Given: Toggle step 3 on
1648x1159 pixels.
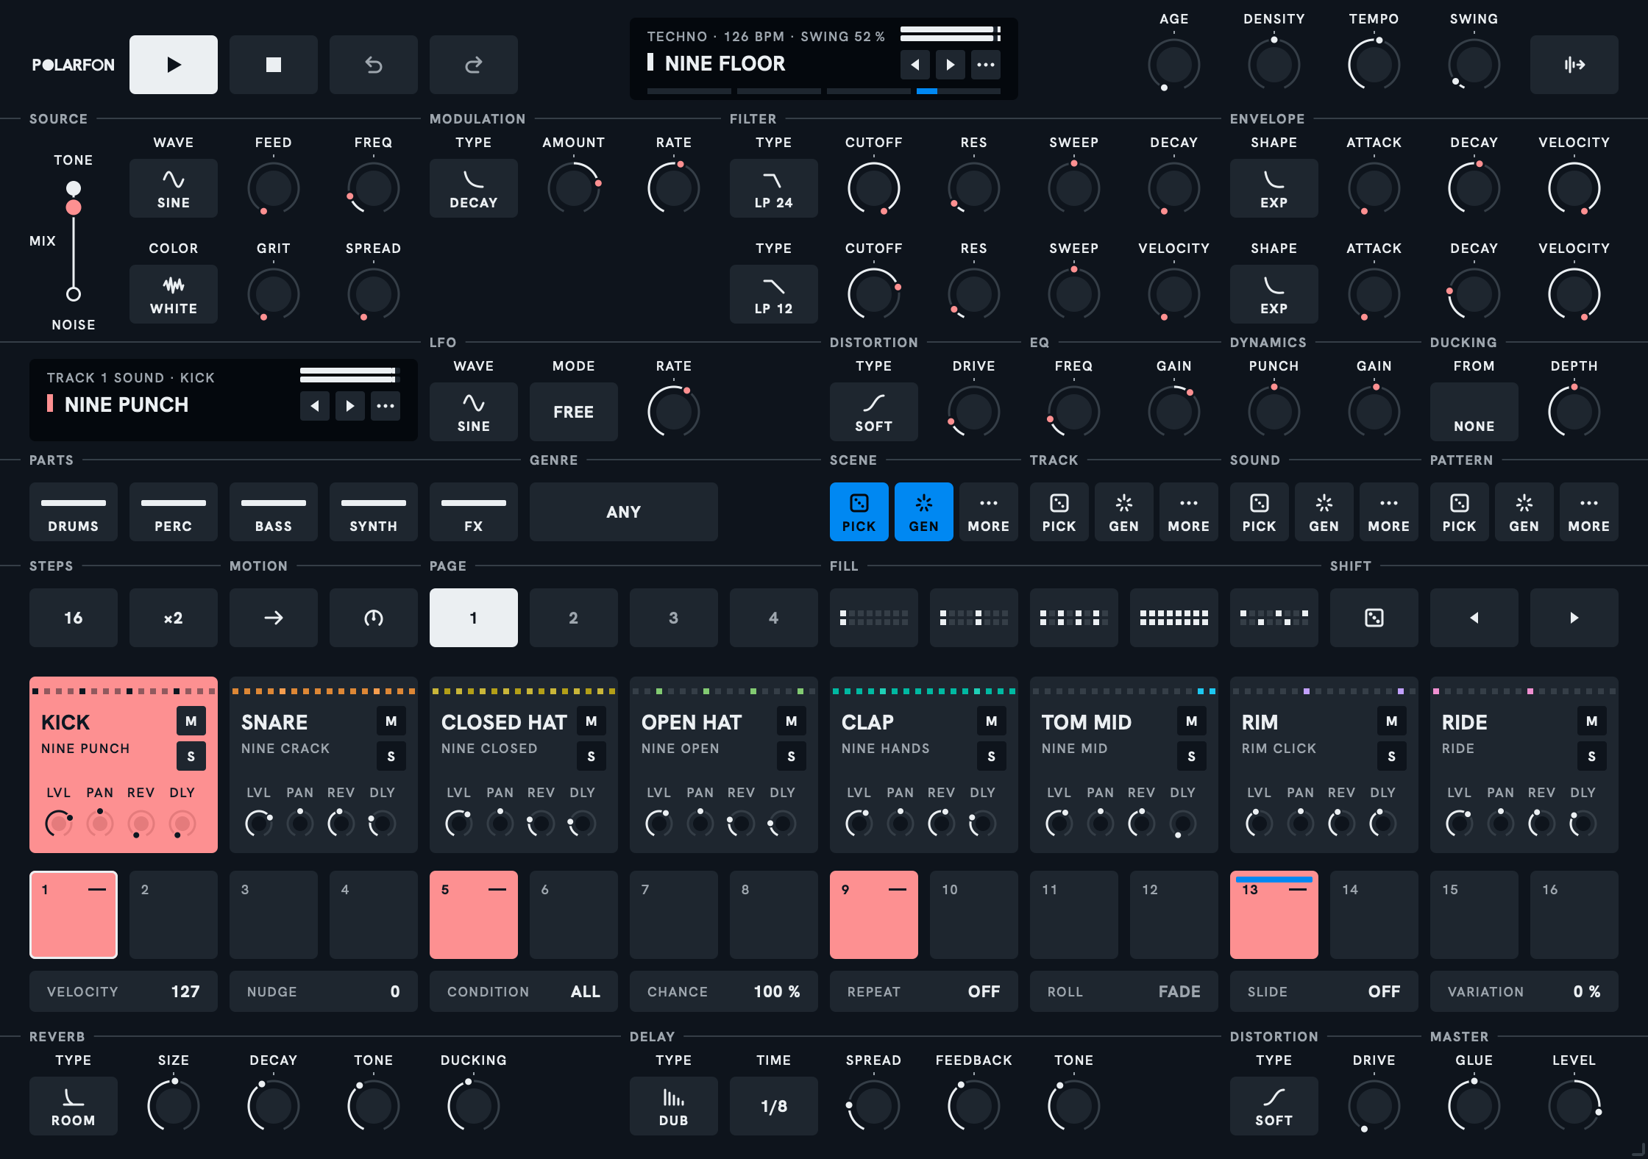Looking at the screenshot, I should click(x=274, y=915).
